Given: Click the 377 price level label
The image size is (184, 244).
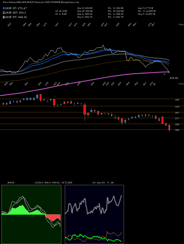Looking at the screenshot, I should click(x=177, y=119).
